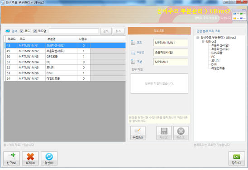The height and width of the screenshot is (170, 248).
Task: Click GPS모듈 cell in the table
Action: pos(62,57)
